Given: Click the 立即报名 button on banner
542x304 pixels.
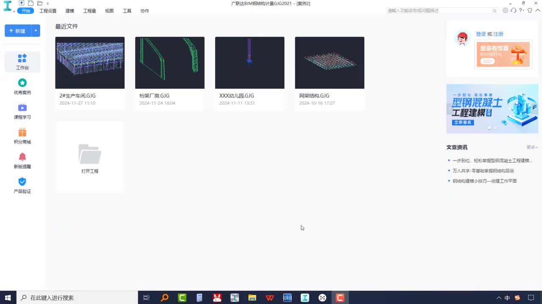Looking at the screenshot, I should pos(463,122).
